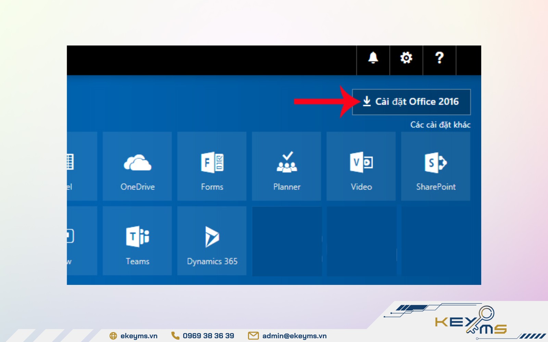Open the Teams app tile
548x342 pixels.
point(137,241)
